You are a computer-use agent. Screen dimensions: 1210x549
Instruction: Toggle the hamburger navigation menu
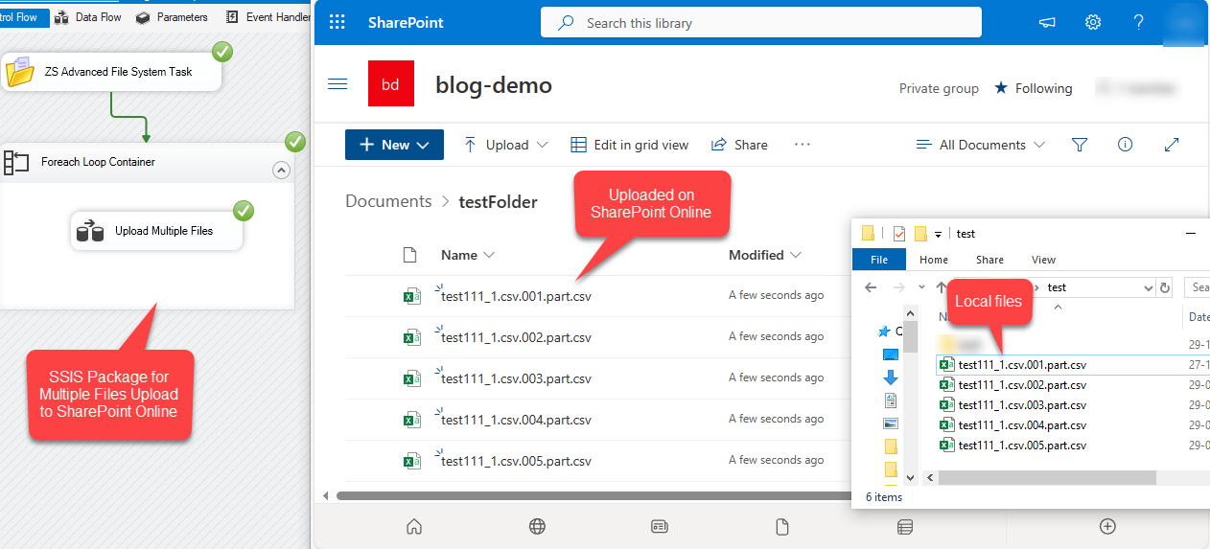337,84
